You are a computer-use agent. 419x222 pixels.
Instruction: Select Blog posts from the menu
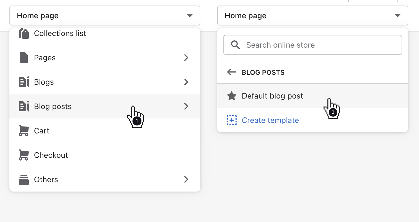(x=53, y=106)
